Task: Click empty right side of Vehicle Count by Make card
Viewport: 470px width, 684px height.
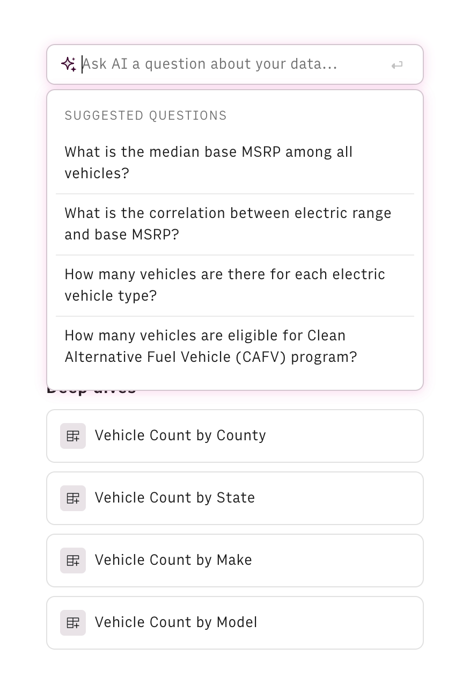Action: (x=349, y=560)
